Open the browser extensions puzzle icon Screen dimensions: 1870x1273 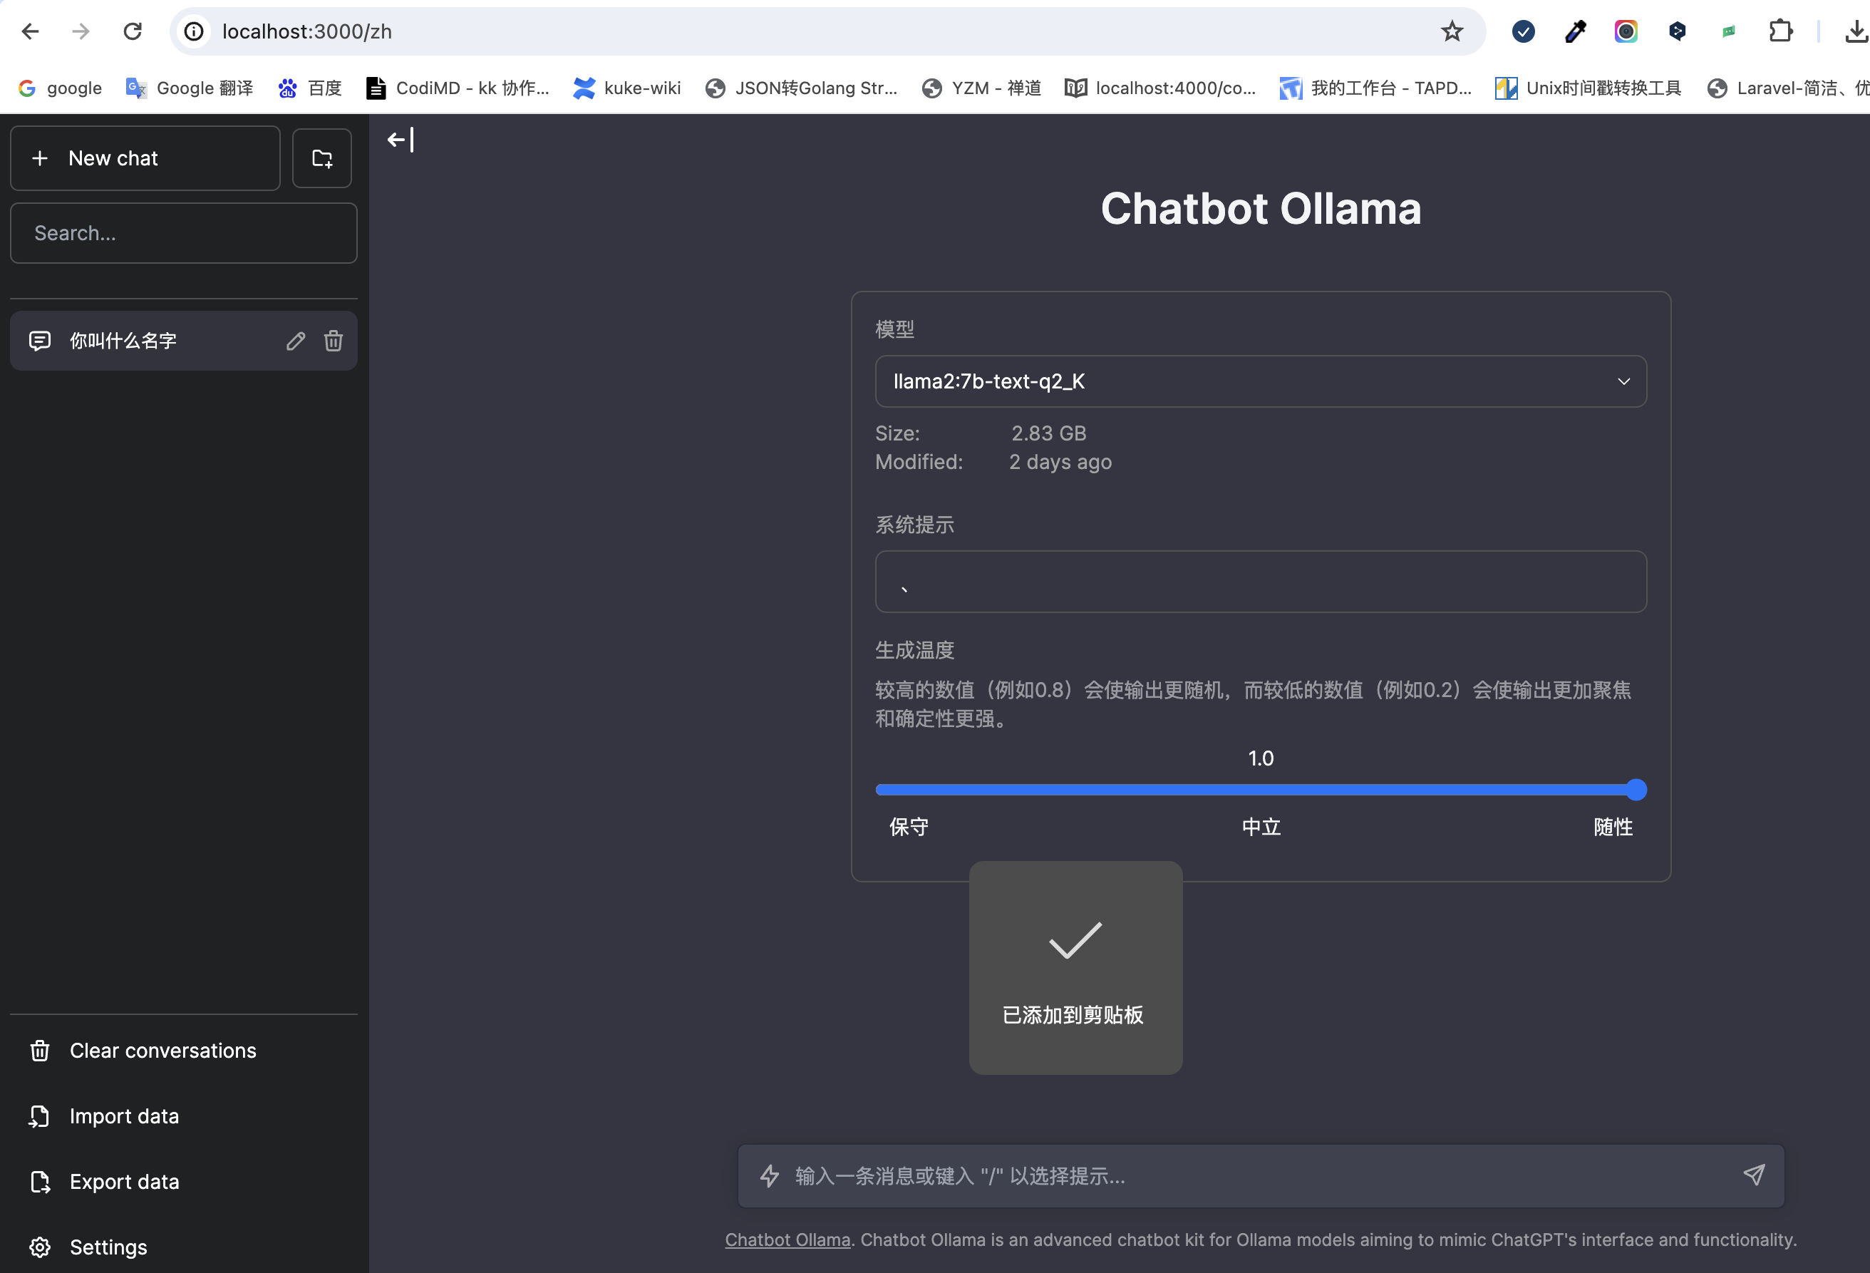pyautogui.click(x=1781, y=31)
